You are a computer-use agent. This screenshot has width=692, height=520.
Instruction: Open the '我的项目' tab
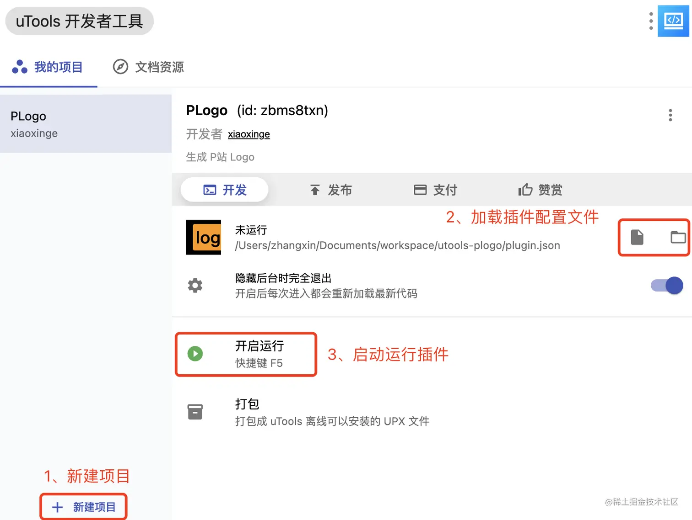point(49,67)
